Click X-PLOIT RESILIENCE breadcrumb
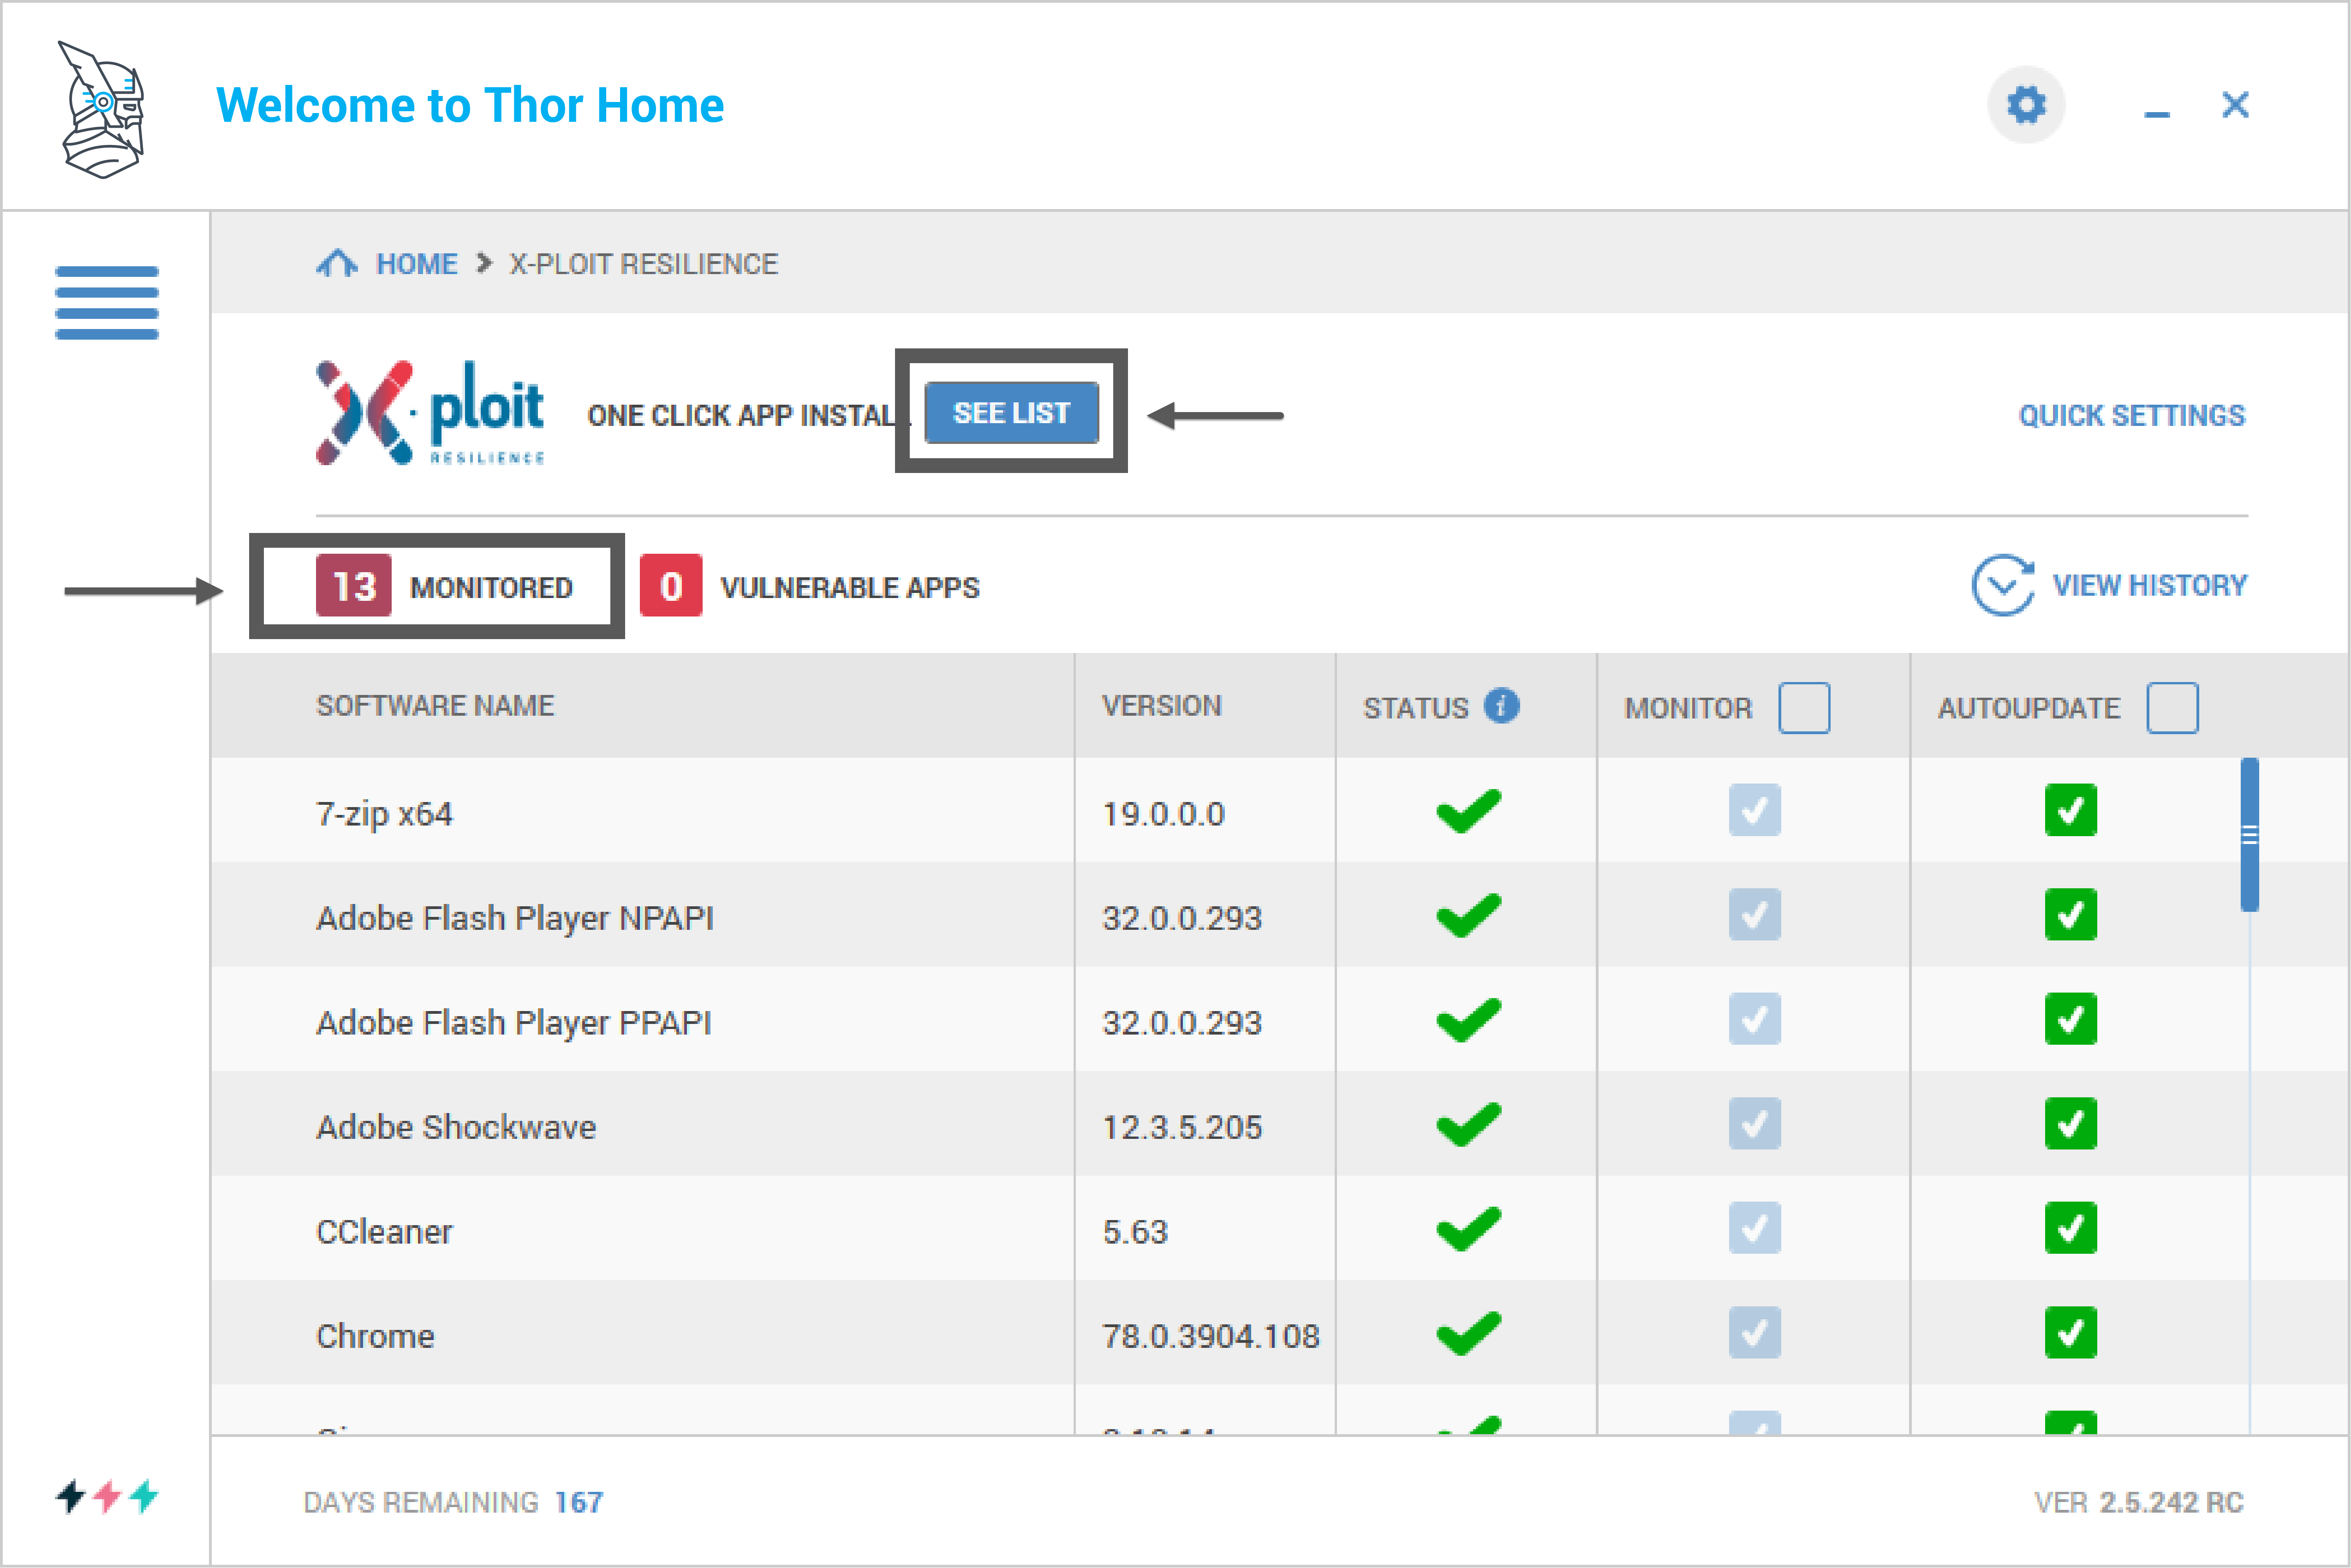2351x1568 pixels. point(644,264)
